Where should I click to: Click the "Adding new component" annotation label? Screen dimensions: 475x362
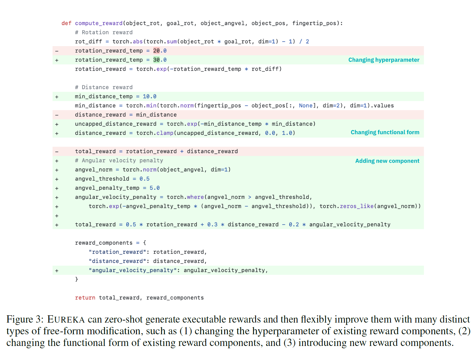click(387, 161)
